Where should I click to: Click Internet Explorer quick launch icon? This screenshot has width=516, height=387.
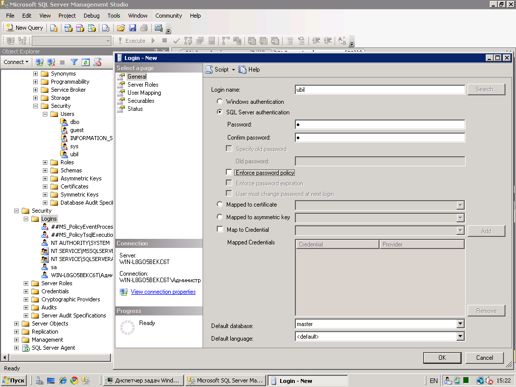(x=62, y=381)
